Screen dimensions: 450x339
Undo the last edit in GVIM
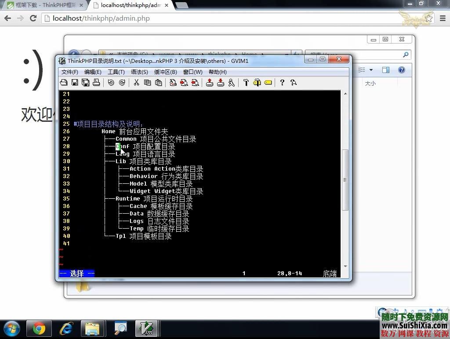[111, 83]
